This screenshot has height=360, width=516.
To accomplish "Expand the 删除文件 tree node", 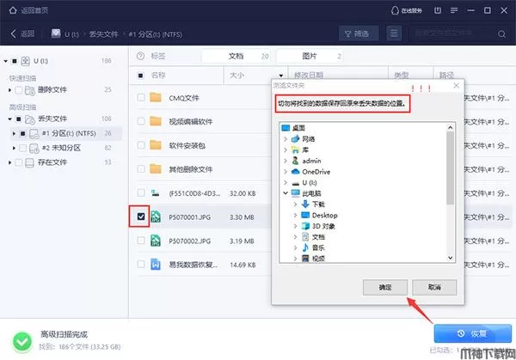I will click(x=9, y=89).
